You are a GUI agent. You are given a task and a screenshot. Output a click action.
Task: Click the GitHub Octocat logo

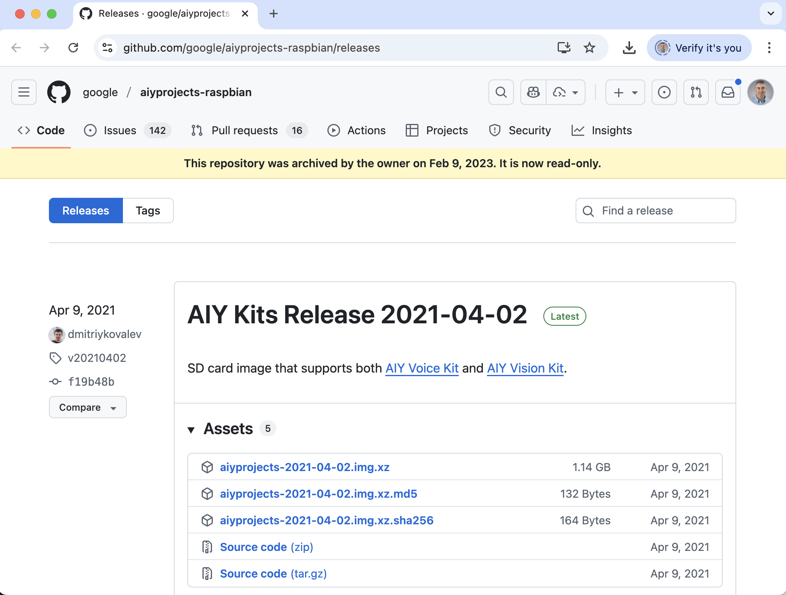coord(59,92)
